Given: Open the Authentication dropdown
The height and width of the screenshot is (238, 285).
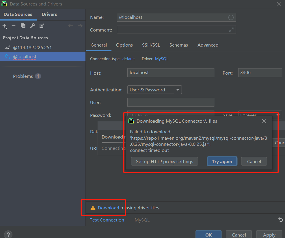Looking at the screenshot, I should 154,90.
